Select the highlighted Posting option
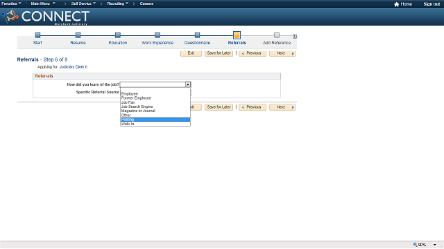This screenshot has width=444, height=249. tap(155, 120)
